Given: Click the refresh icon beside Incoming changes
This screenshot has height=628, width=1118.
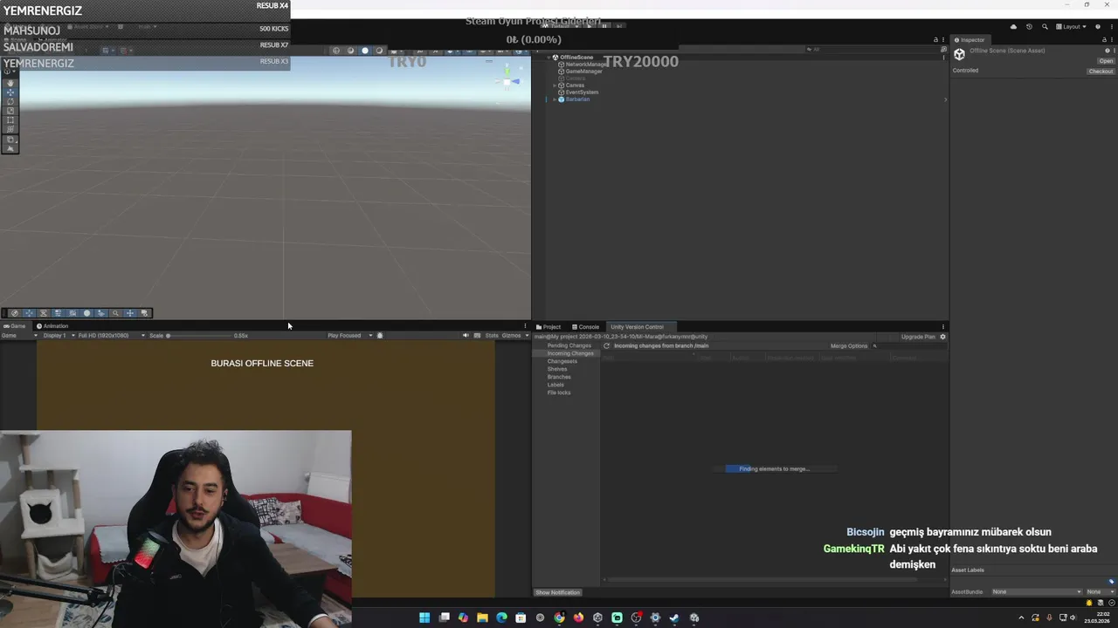Looking at the screenshot, I should point(606,345).
